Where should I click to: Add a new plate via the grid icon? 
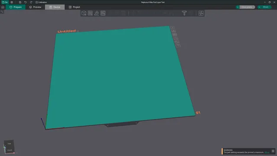click(90, 13)
